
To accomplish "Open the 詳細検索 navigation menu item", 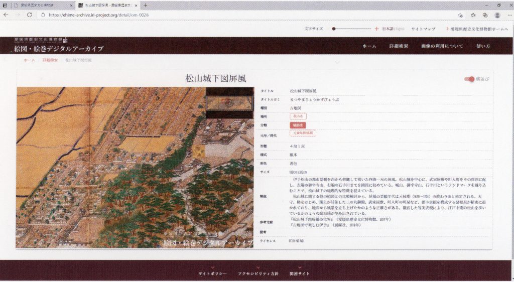I will pyautogui.click(x=399, y=46).
